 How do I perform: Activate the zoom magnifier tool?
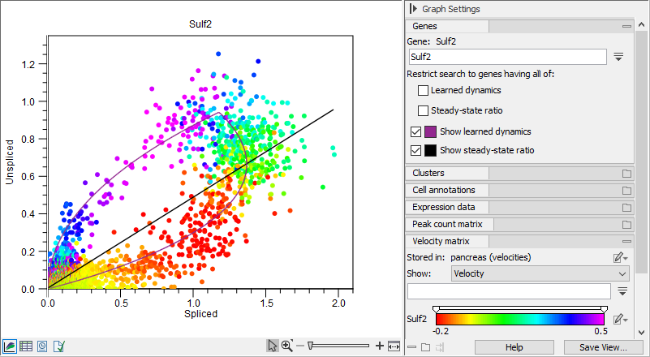coord(286,346)
